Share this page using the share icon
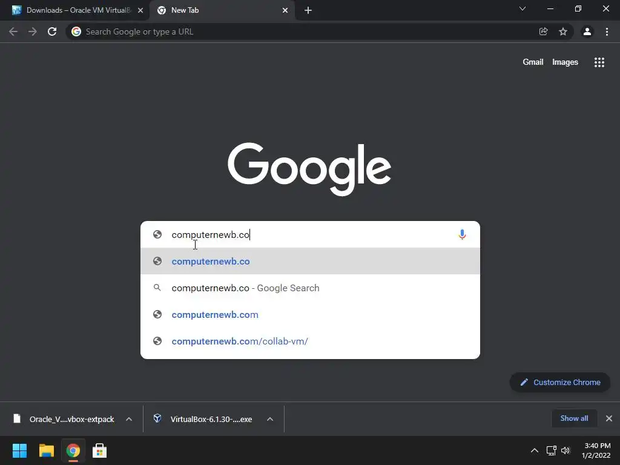The height and width of the screenshot is (465, 620). [x=543, y=31]
